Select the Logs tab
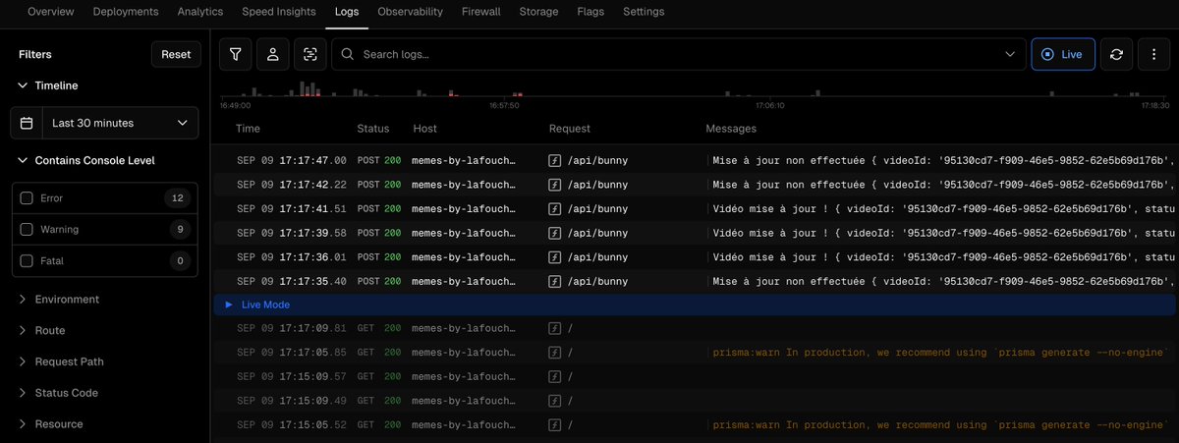 point(347,12)
